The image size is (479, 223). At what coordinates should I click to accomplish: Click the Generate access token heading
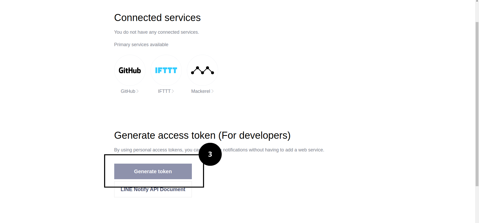pyautogui.click(x=202, y=135)
